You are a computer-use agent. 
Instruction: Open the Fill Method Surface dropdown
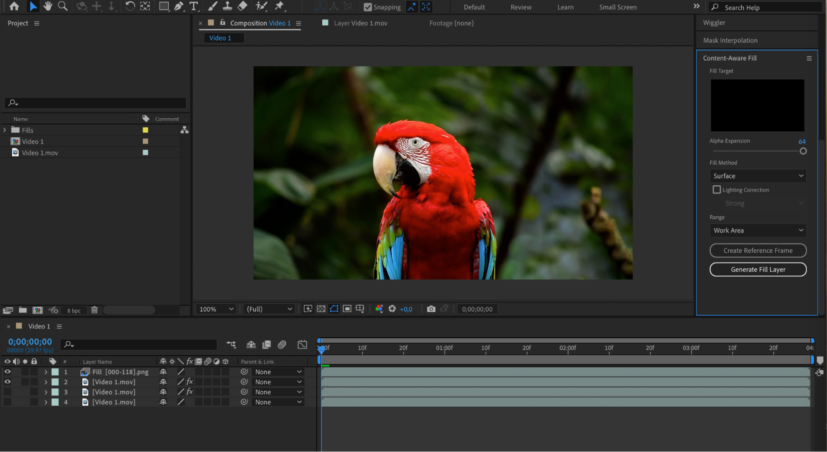pyautogui.click(x=757, y=176)
